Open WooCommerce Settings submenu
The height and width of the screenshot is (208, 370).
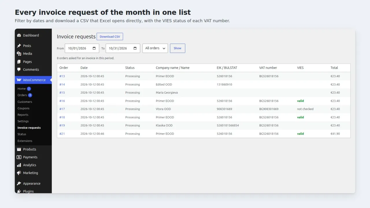[23, 121]
